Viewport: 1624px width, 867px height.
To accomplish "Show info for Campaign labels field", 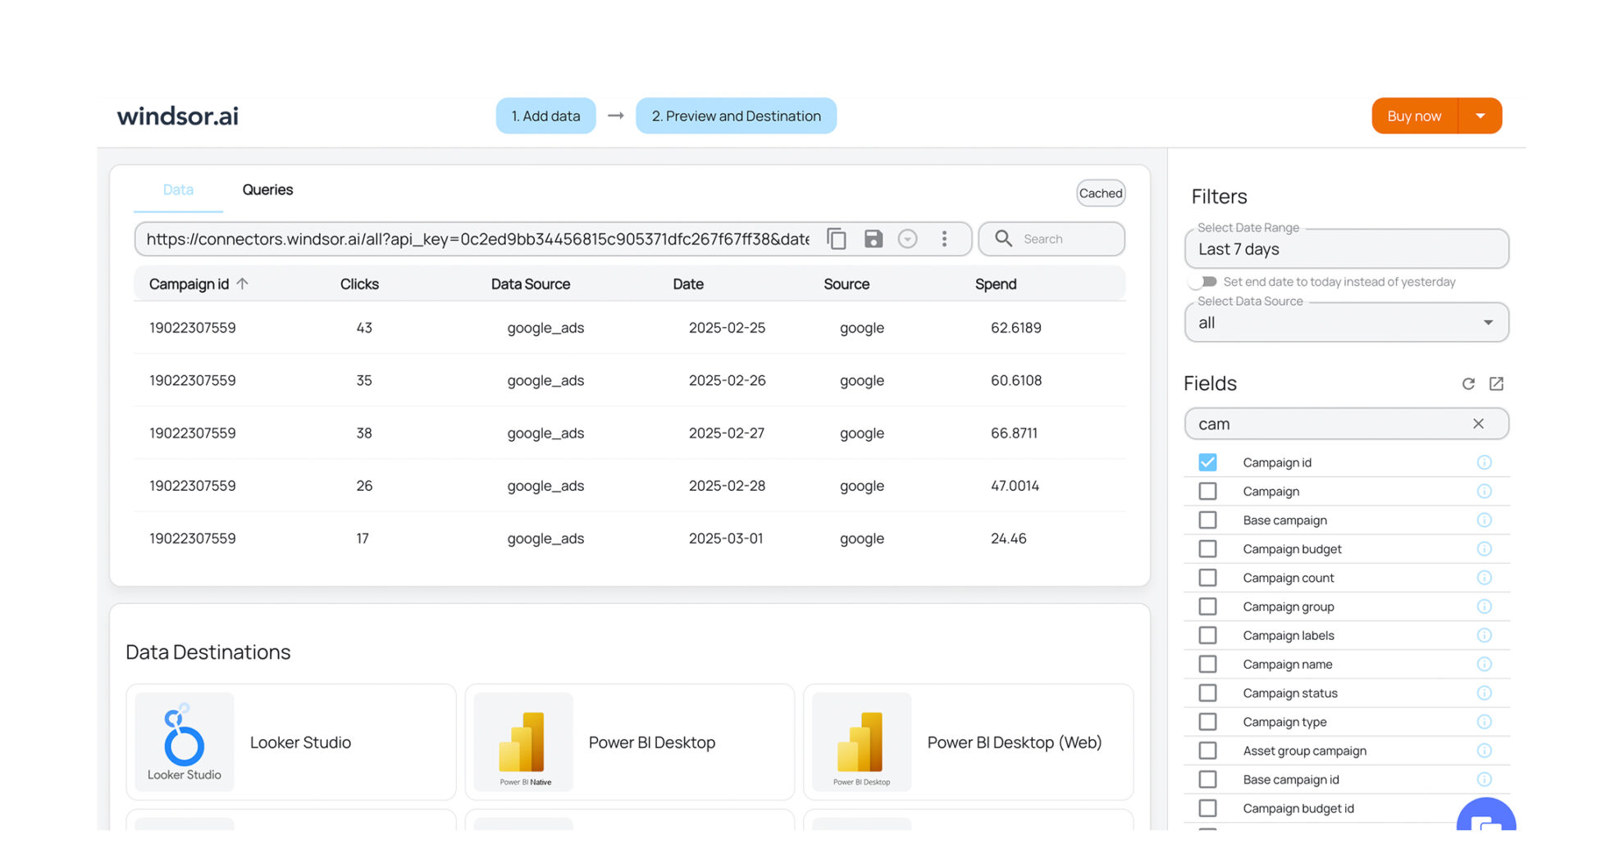I will pyautogui.click(x=1484, y=635).
